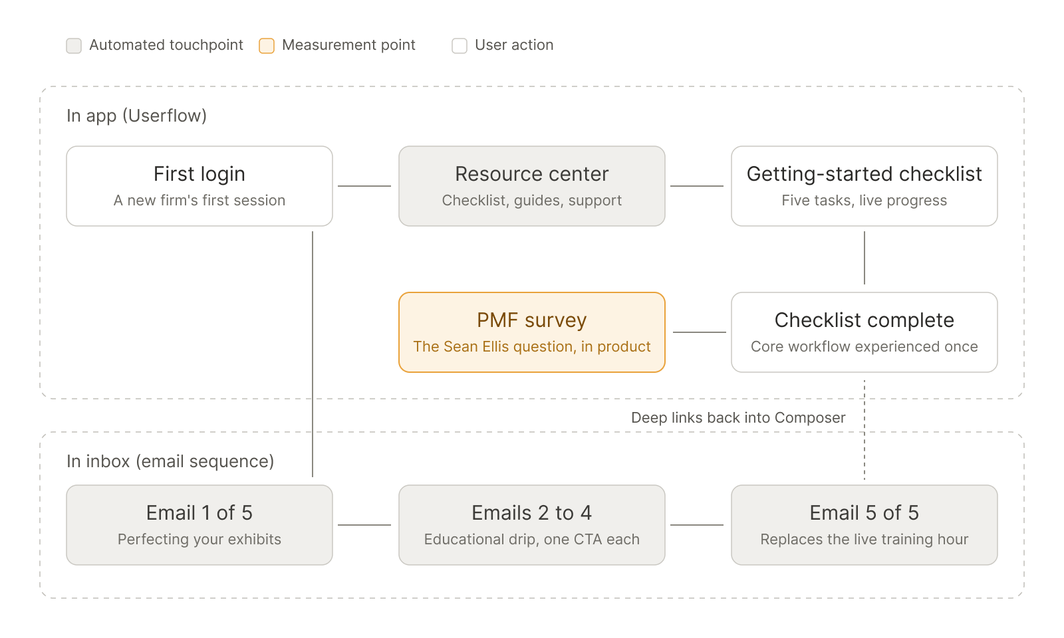Screen dimensions: 1064x638
Task: Click the Measurement point legend swatch
Action: click(267, 46)
